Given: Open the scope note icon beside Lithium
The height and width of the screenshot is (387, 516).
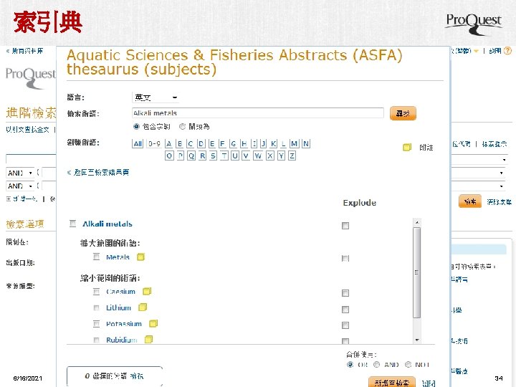Looking at the screenshot, I should [x=143, y=307].
